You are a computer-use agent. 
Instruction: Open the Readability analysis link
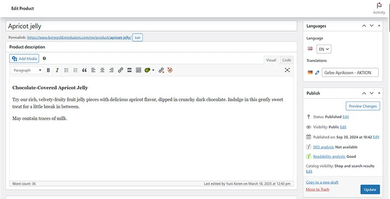click(x=329, y=156)
